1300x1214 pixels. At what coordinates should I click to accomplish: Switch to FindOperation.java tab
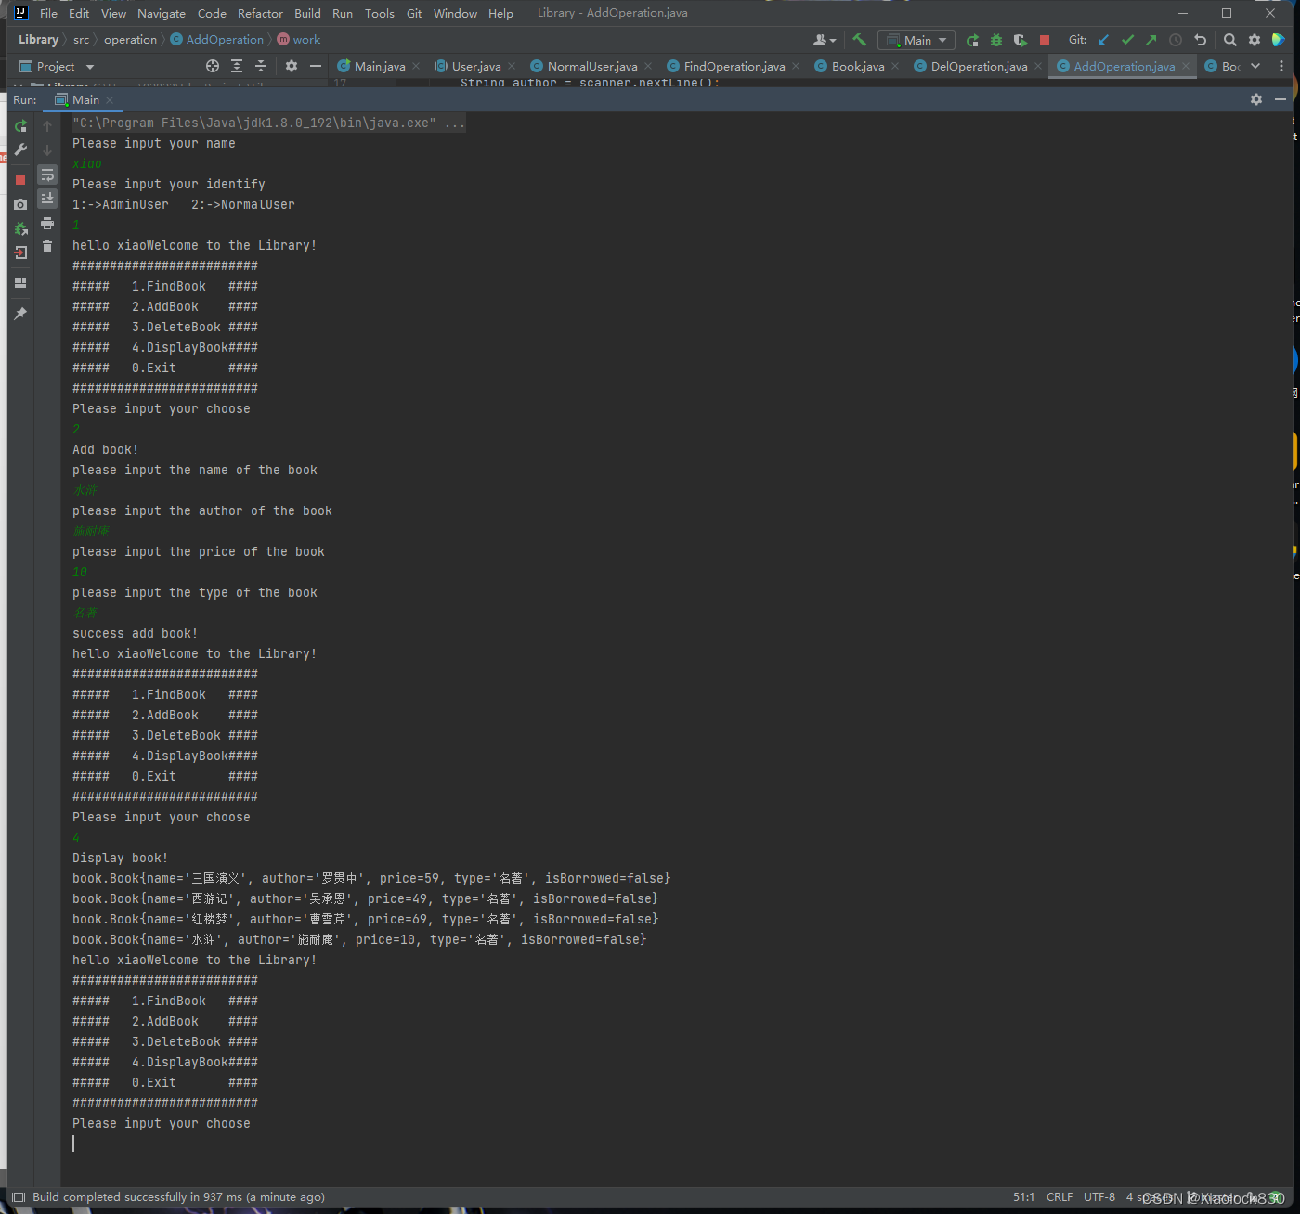point(734,66)
